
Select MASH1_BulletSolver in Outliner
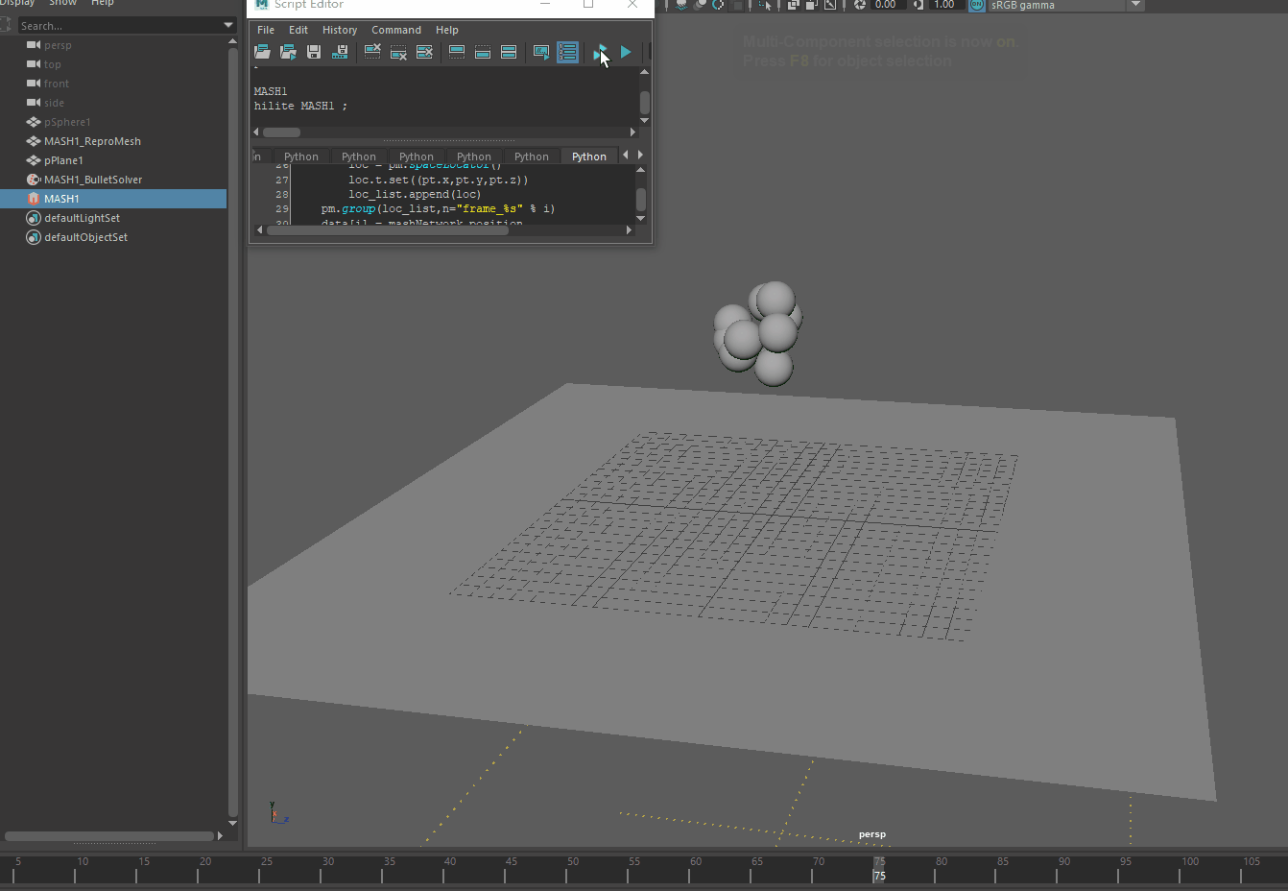pos(93,180)
